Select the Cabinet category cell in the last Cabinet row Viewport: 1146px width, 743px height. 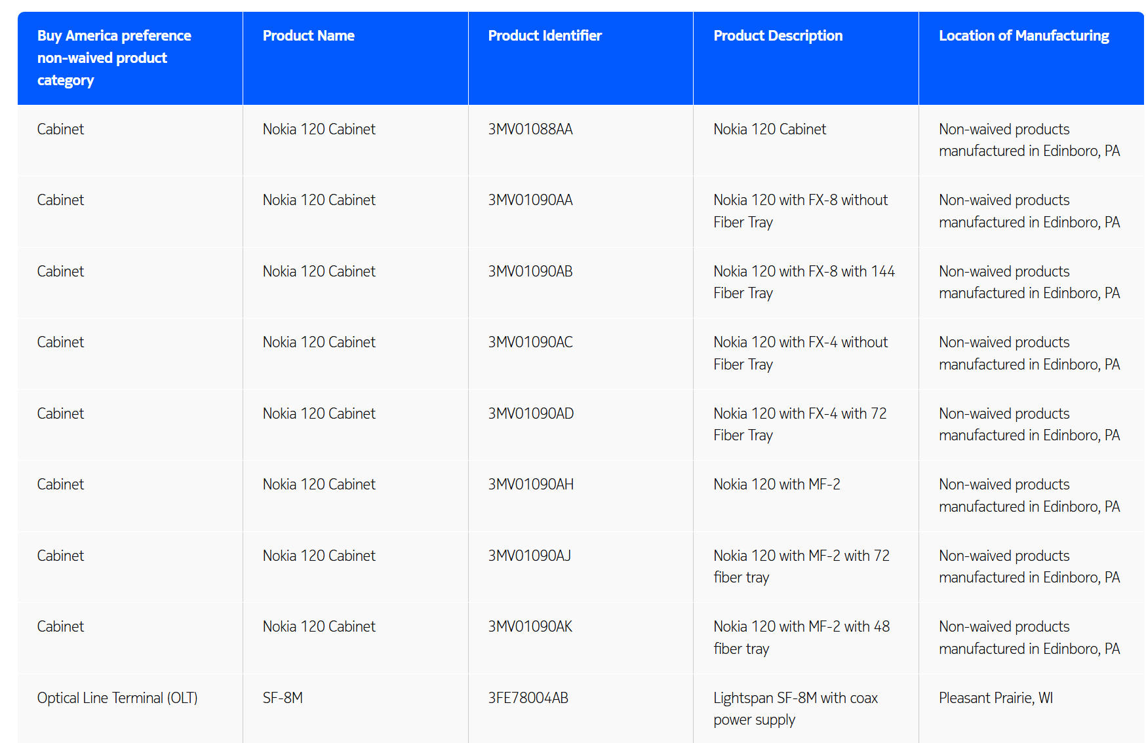coord(60,626)
